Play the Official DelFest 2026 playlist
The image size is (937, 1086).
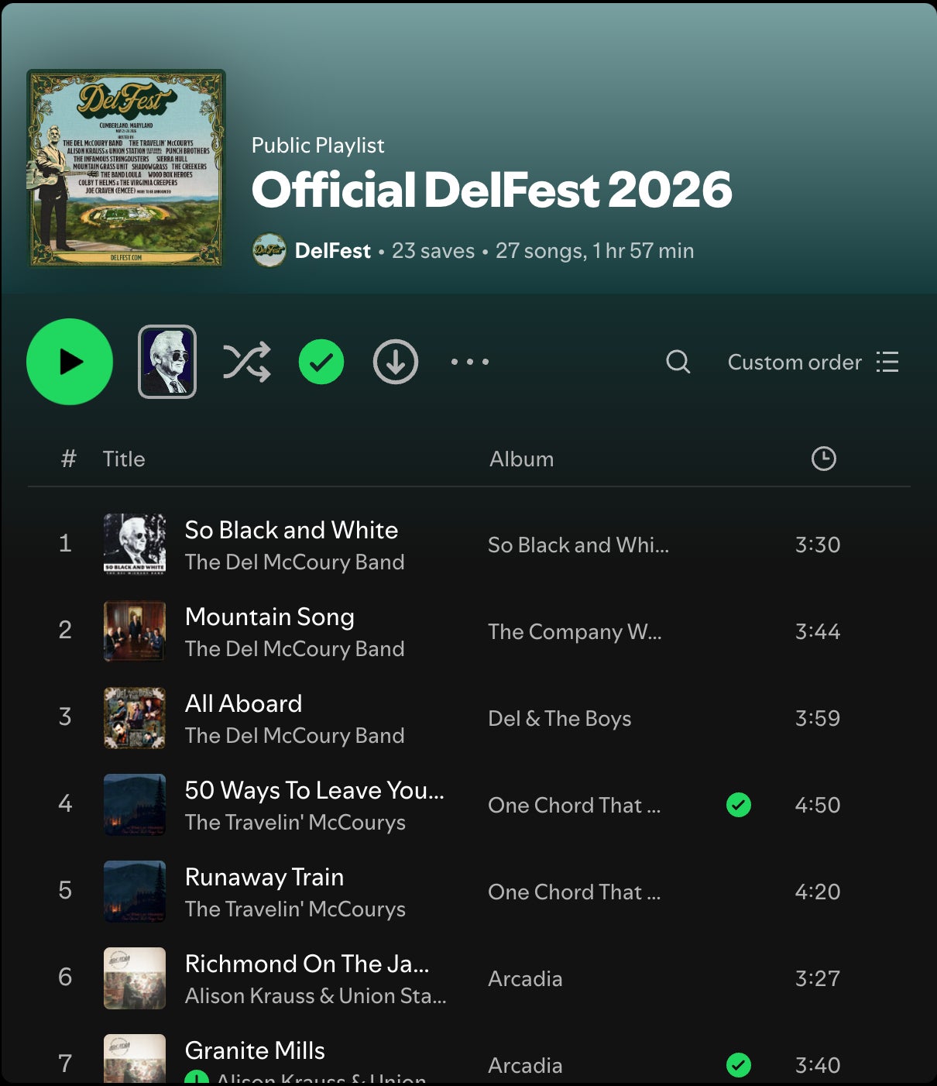pyautogui.click(x=70, y=362)
